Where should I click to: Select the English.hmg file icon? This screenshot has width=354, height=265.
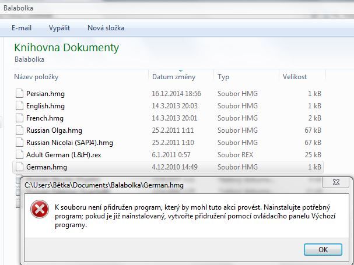coord(19,105)
